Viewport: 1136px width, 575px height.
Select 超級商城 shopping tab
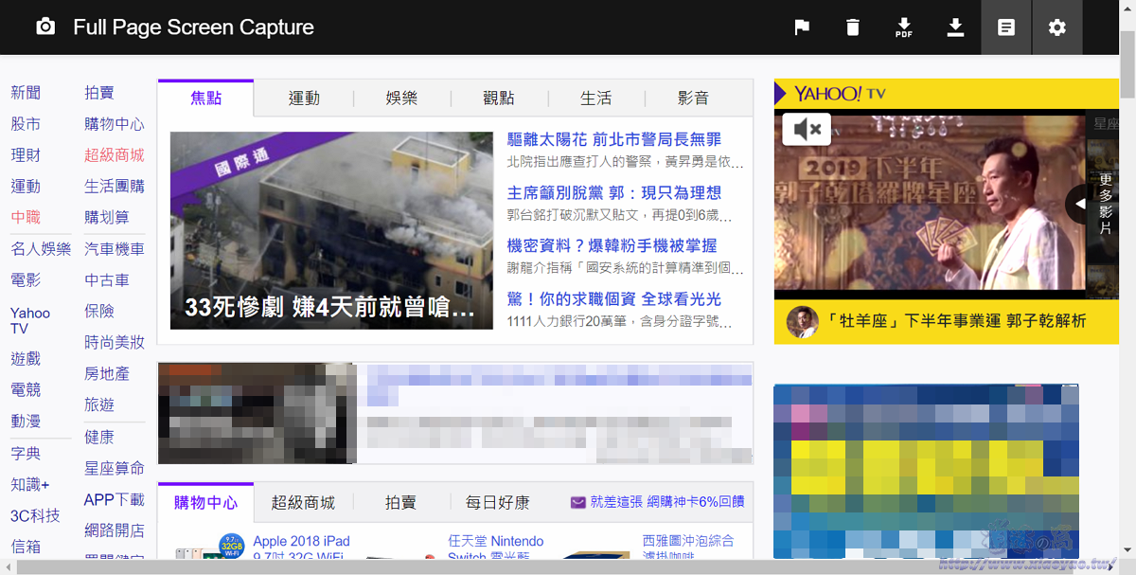click(303, 502)
